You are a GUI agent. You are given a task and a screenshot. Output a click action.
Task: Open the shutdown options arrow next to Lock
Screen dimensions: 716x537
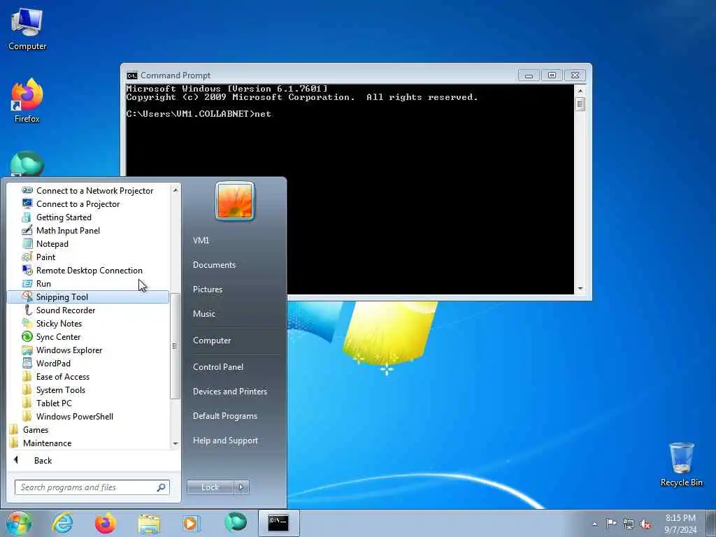click(x=241, y=487)
